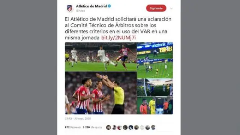Click the tweet timestamp 30 sept. 2018
240x135 pixels.
click(78, 118)
